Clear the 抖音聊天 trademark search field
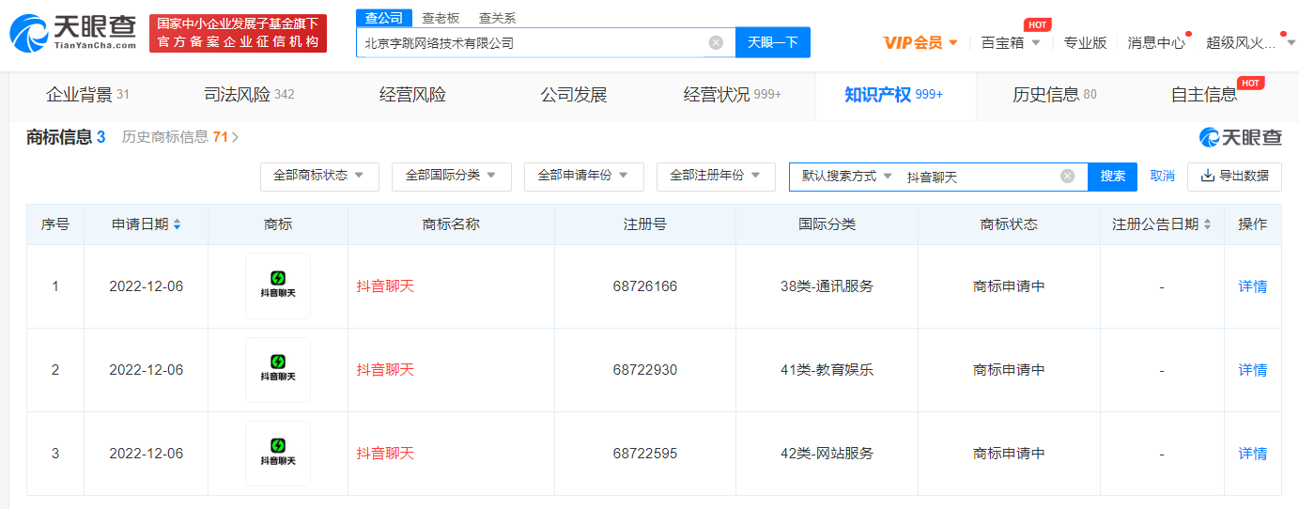Image resolution: width=1299 pixels, height=509 pixels. (1067, 177)
